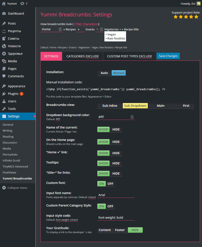Set Your Gratitude to Content
The image size is (202, 247).
[x=105, y=230]
